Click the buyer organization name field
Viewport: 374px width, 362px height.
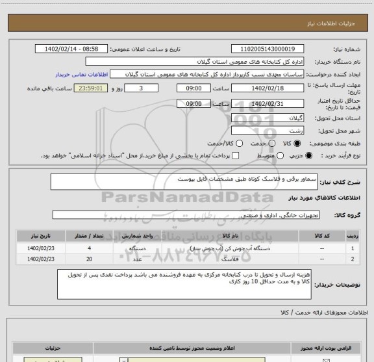(195, 62)
